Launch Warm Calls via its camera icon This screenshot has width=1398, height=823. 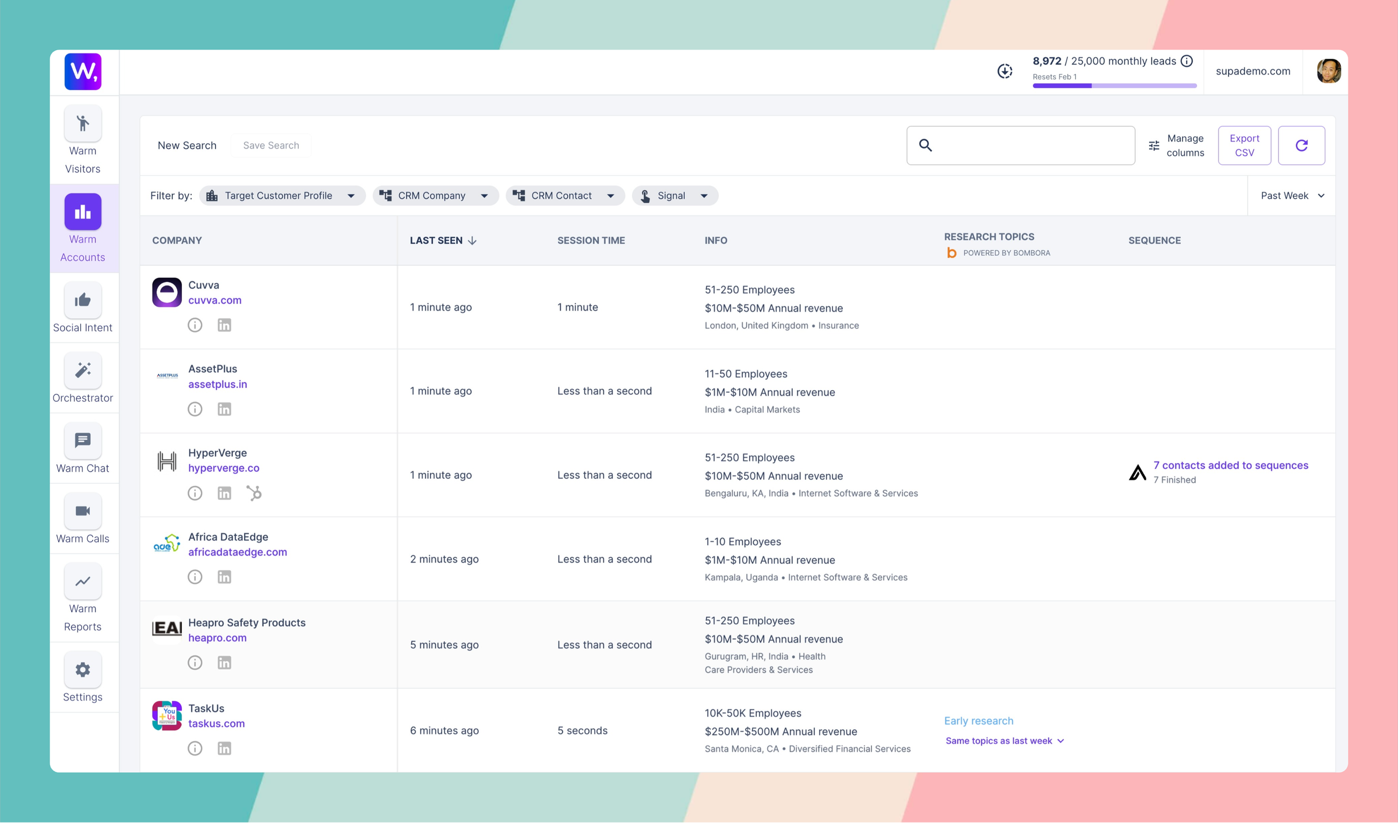[x=83, y=511]
